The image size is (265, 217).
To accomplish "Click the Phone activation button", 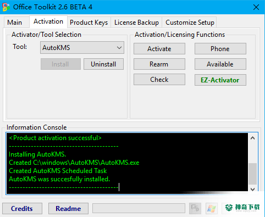I will click(x=220, y=49).
